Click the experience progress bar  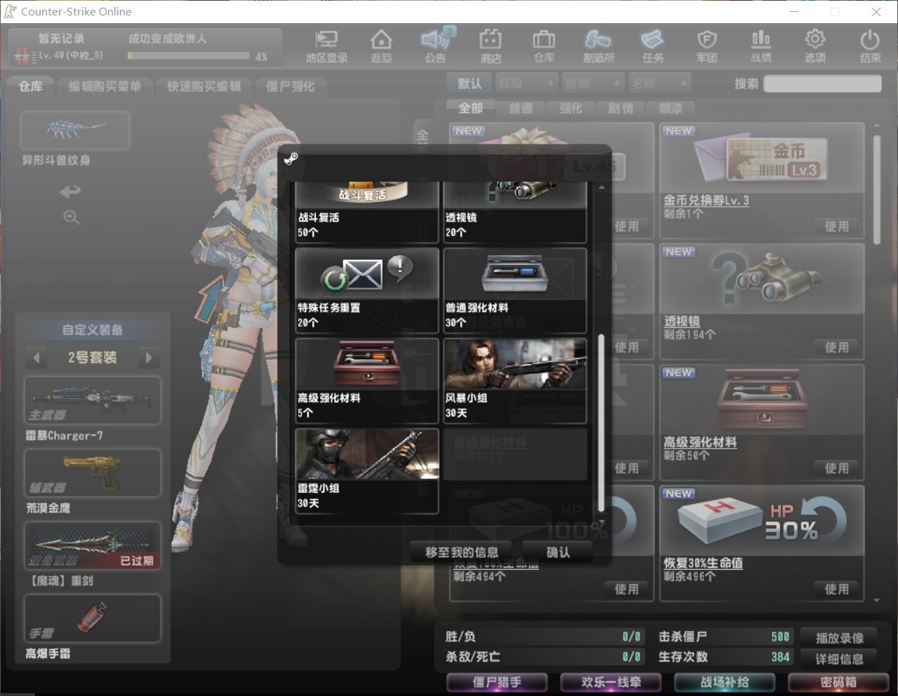click(188, 55)
